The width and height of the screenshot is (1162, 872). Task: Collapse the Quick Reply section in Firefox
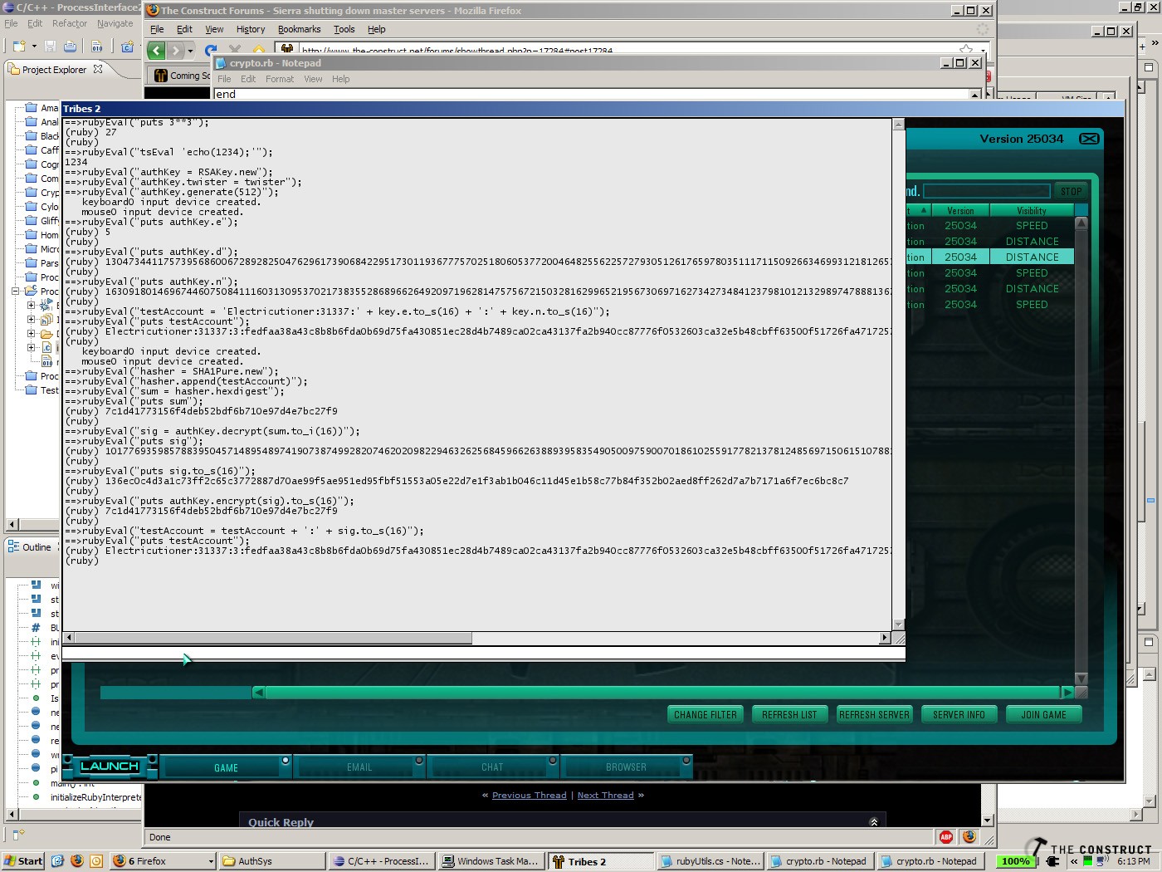[x=873, y=822]
